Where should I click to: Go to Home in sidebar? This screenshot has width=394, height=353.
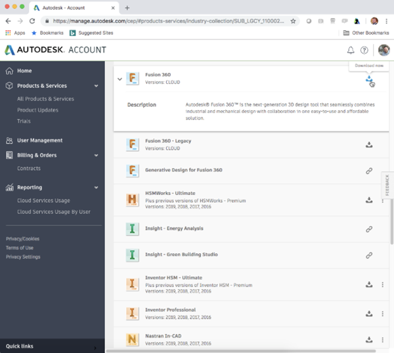(24, 71)
